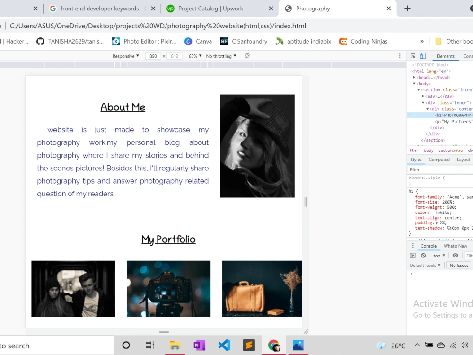
Task: Open the aptitude indiabix bookmark
Action: [303, 41]
